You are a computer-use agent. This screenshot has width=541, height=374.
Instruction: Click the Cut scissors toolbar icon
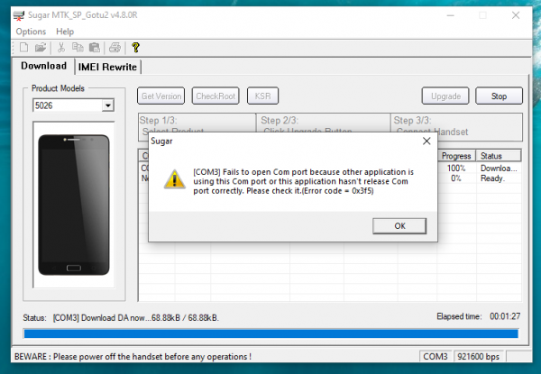(x=61, y=47)
